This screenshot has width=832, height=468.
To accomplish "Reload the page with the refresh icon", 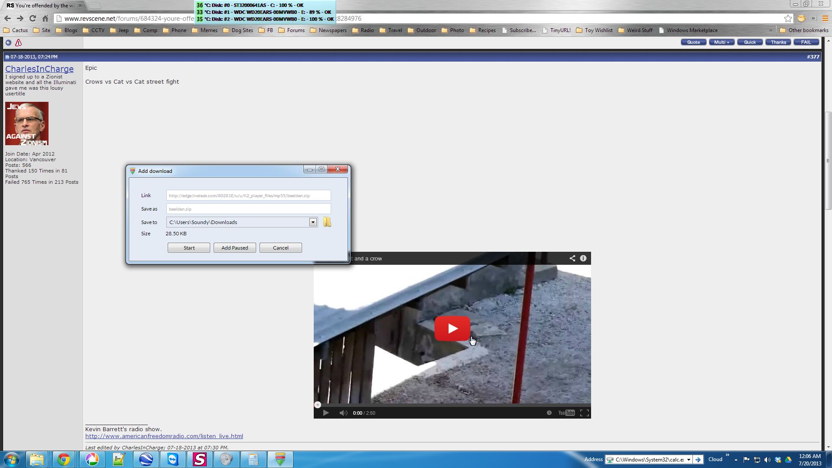I will coord(32,19).
